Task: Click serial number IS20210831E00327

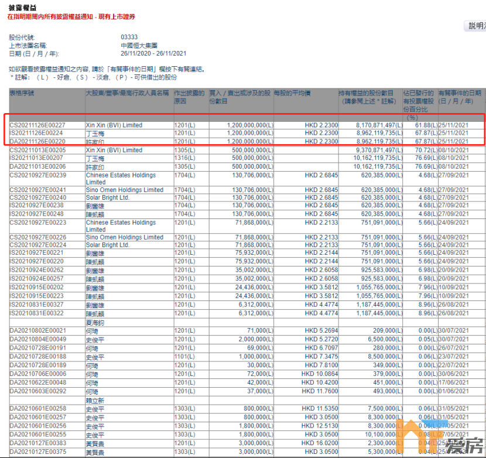Action: pyautogui.click(x=36, y=305)
